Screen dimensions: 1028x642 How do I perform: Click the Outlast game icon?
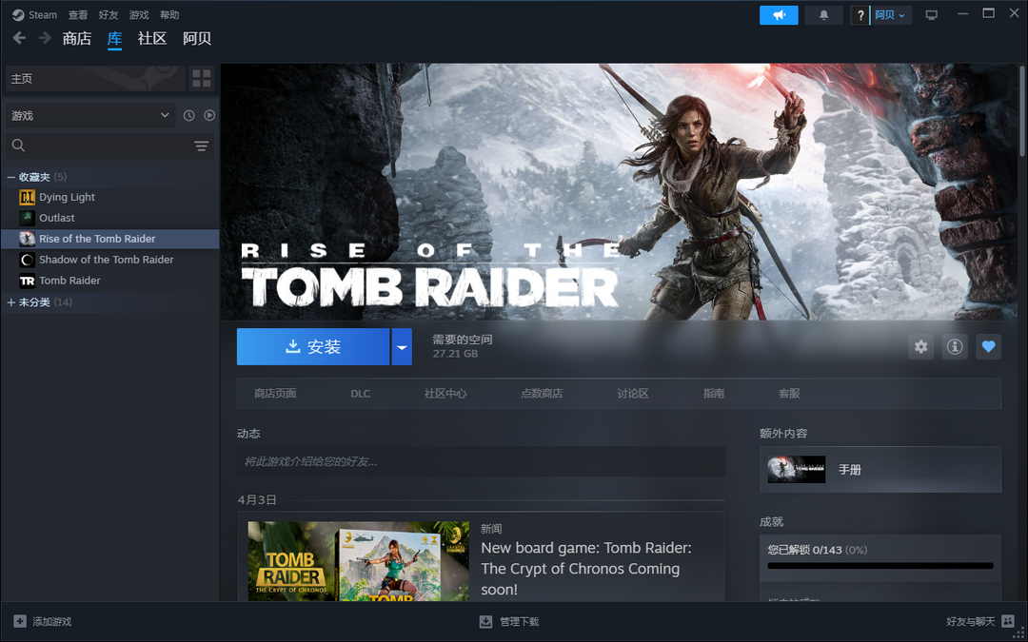[x=27, y=218]
